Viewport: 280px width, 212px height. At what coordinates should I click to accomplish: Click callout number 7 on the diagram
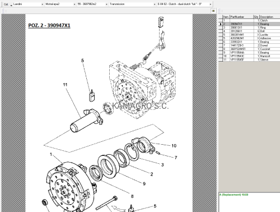pos(176,158)
